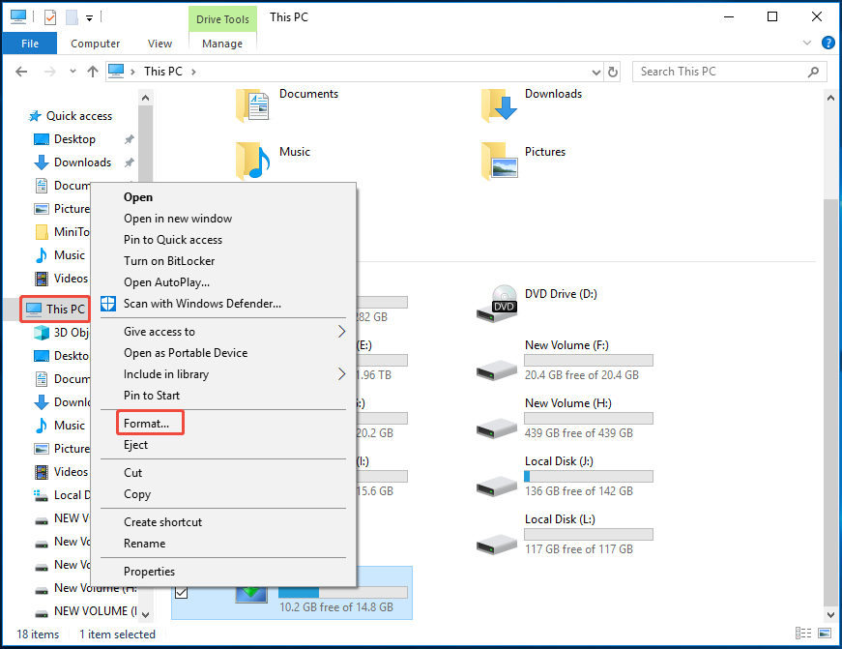Viewport: 842px width, 649px height.
Task: Switch to Details view layout icon
Action: tap(803, 634)
